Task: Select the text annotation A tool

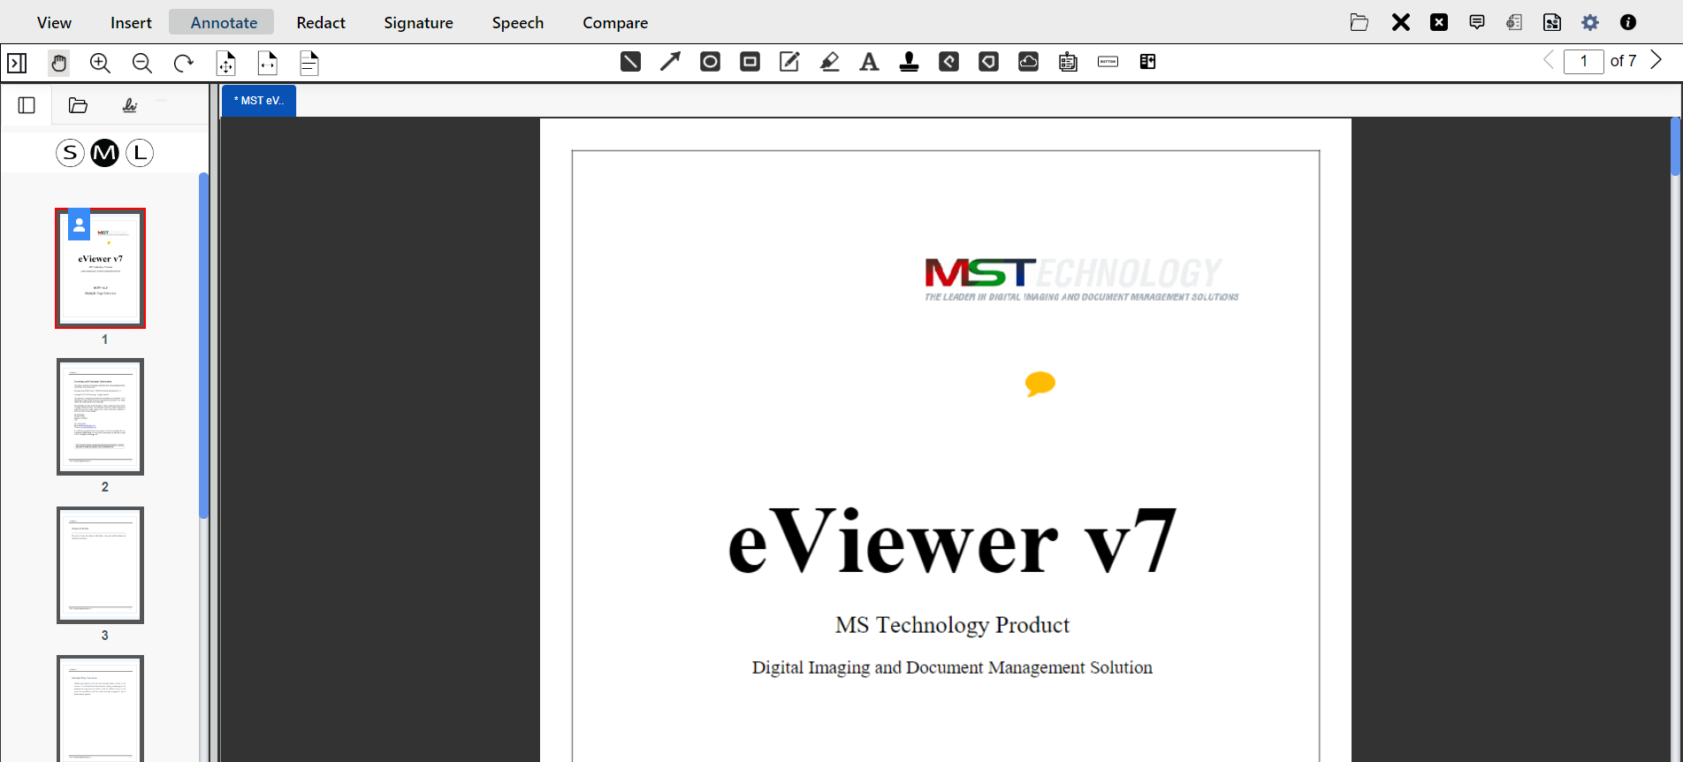Action: tap(869, 62)
